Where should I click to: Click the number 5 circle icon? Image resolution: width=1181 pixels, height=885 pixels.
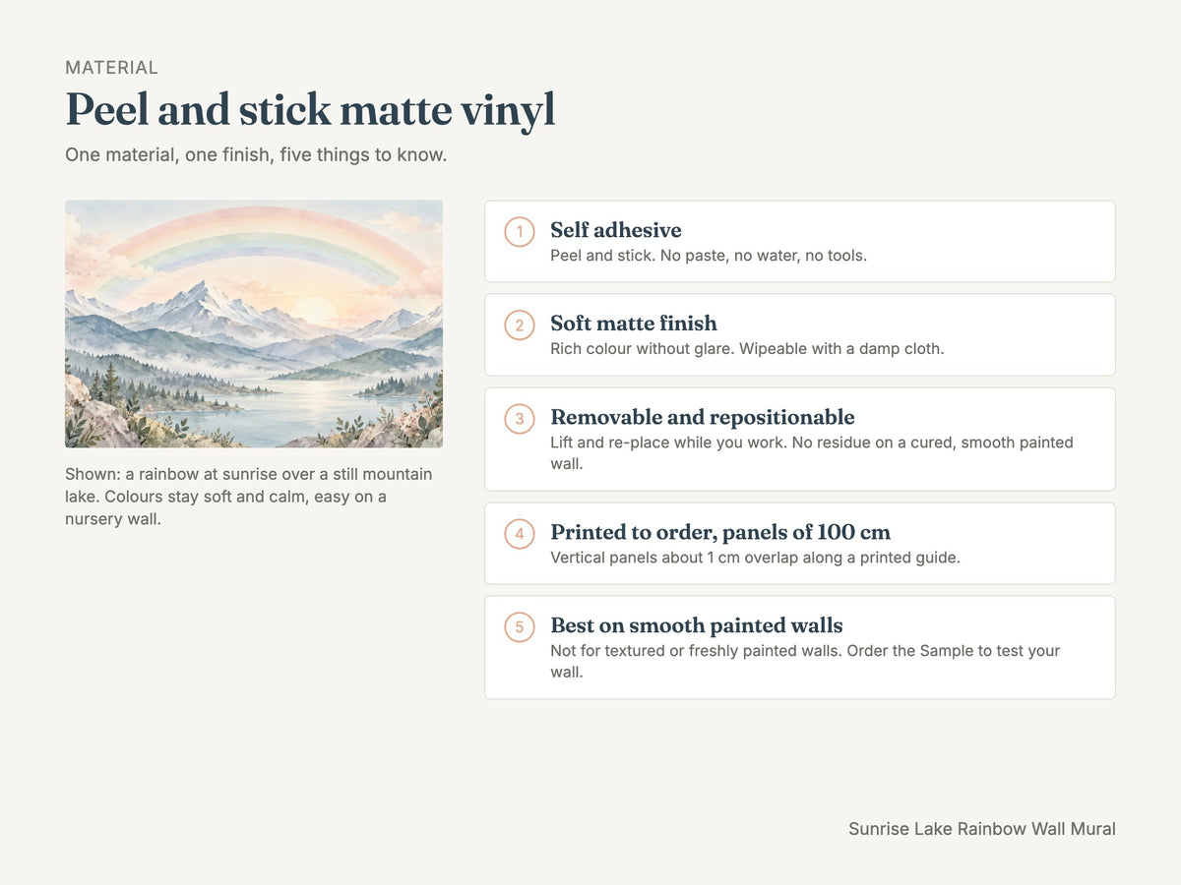(520, 627)
